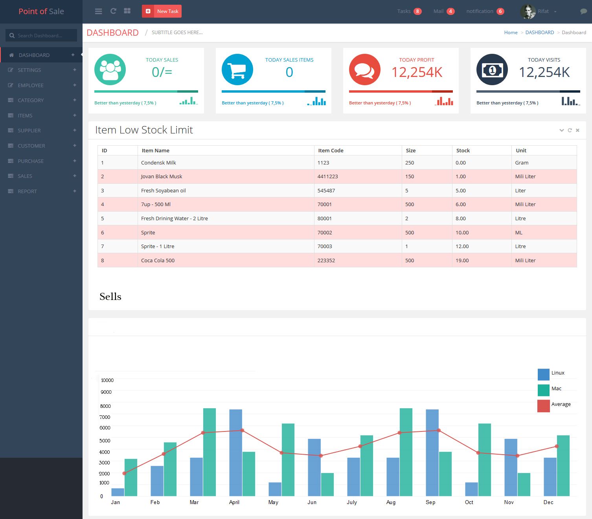Follow the Home breadcrumb link
This screenshot has height=519, width=592.
[x=511, y=33]
